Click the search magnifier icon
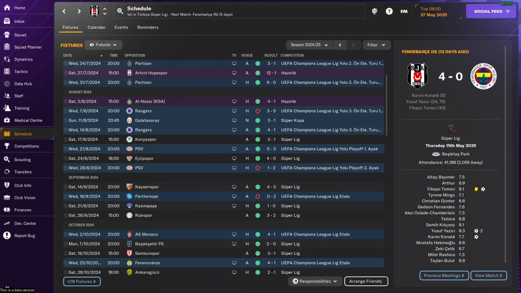This screenshot has height=293, width=521. (x=120, y=11)
